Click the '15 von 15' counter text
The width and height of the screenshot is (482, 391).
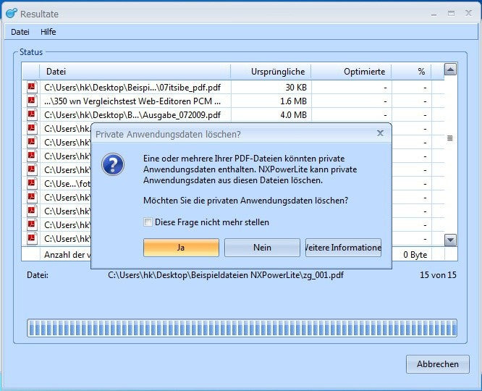(438, 275)
